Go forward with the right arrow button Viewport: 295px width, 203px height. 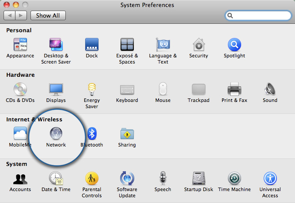(x=21, y=15)
